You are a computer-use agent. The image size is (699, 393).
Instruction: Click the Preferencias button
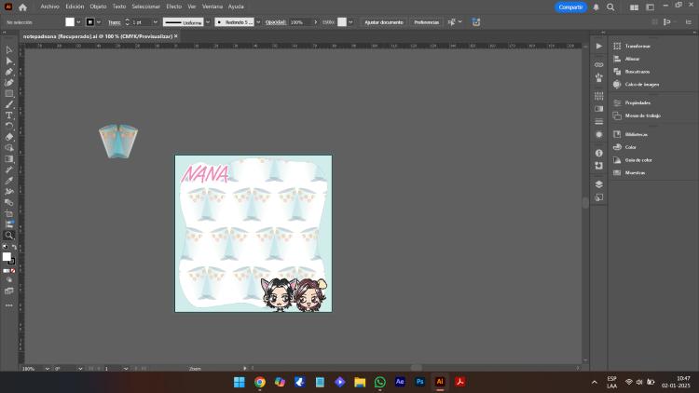[426, 22]
